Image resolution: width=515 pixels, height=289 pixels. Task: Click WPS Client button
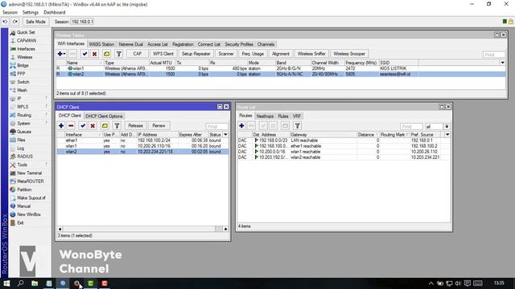(x=163, y=54)
